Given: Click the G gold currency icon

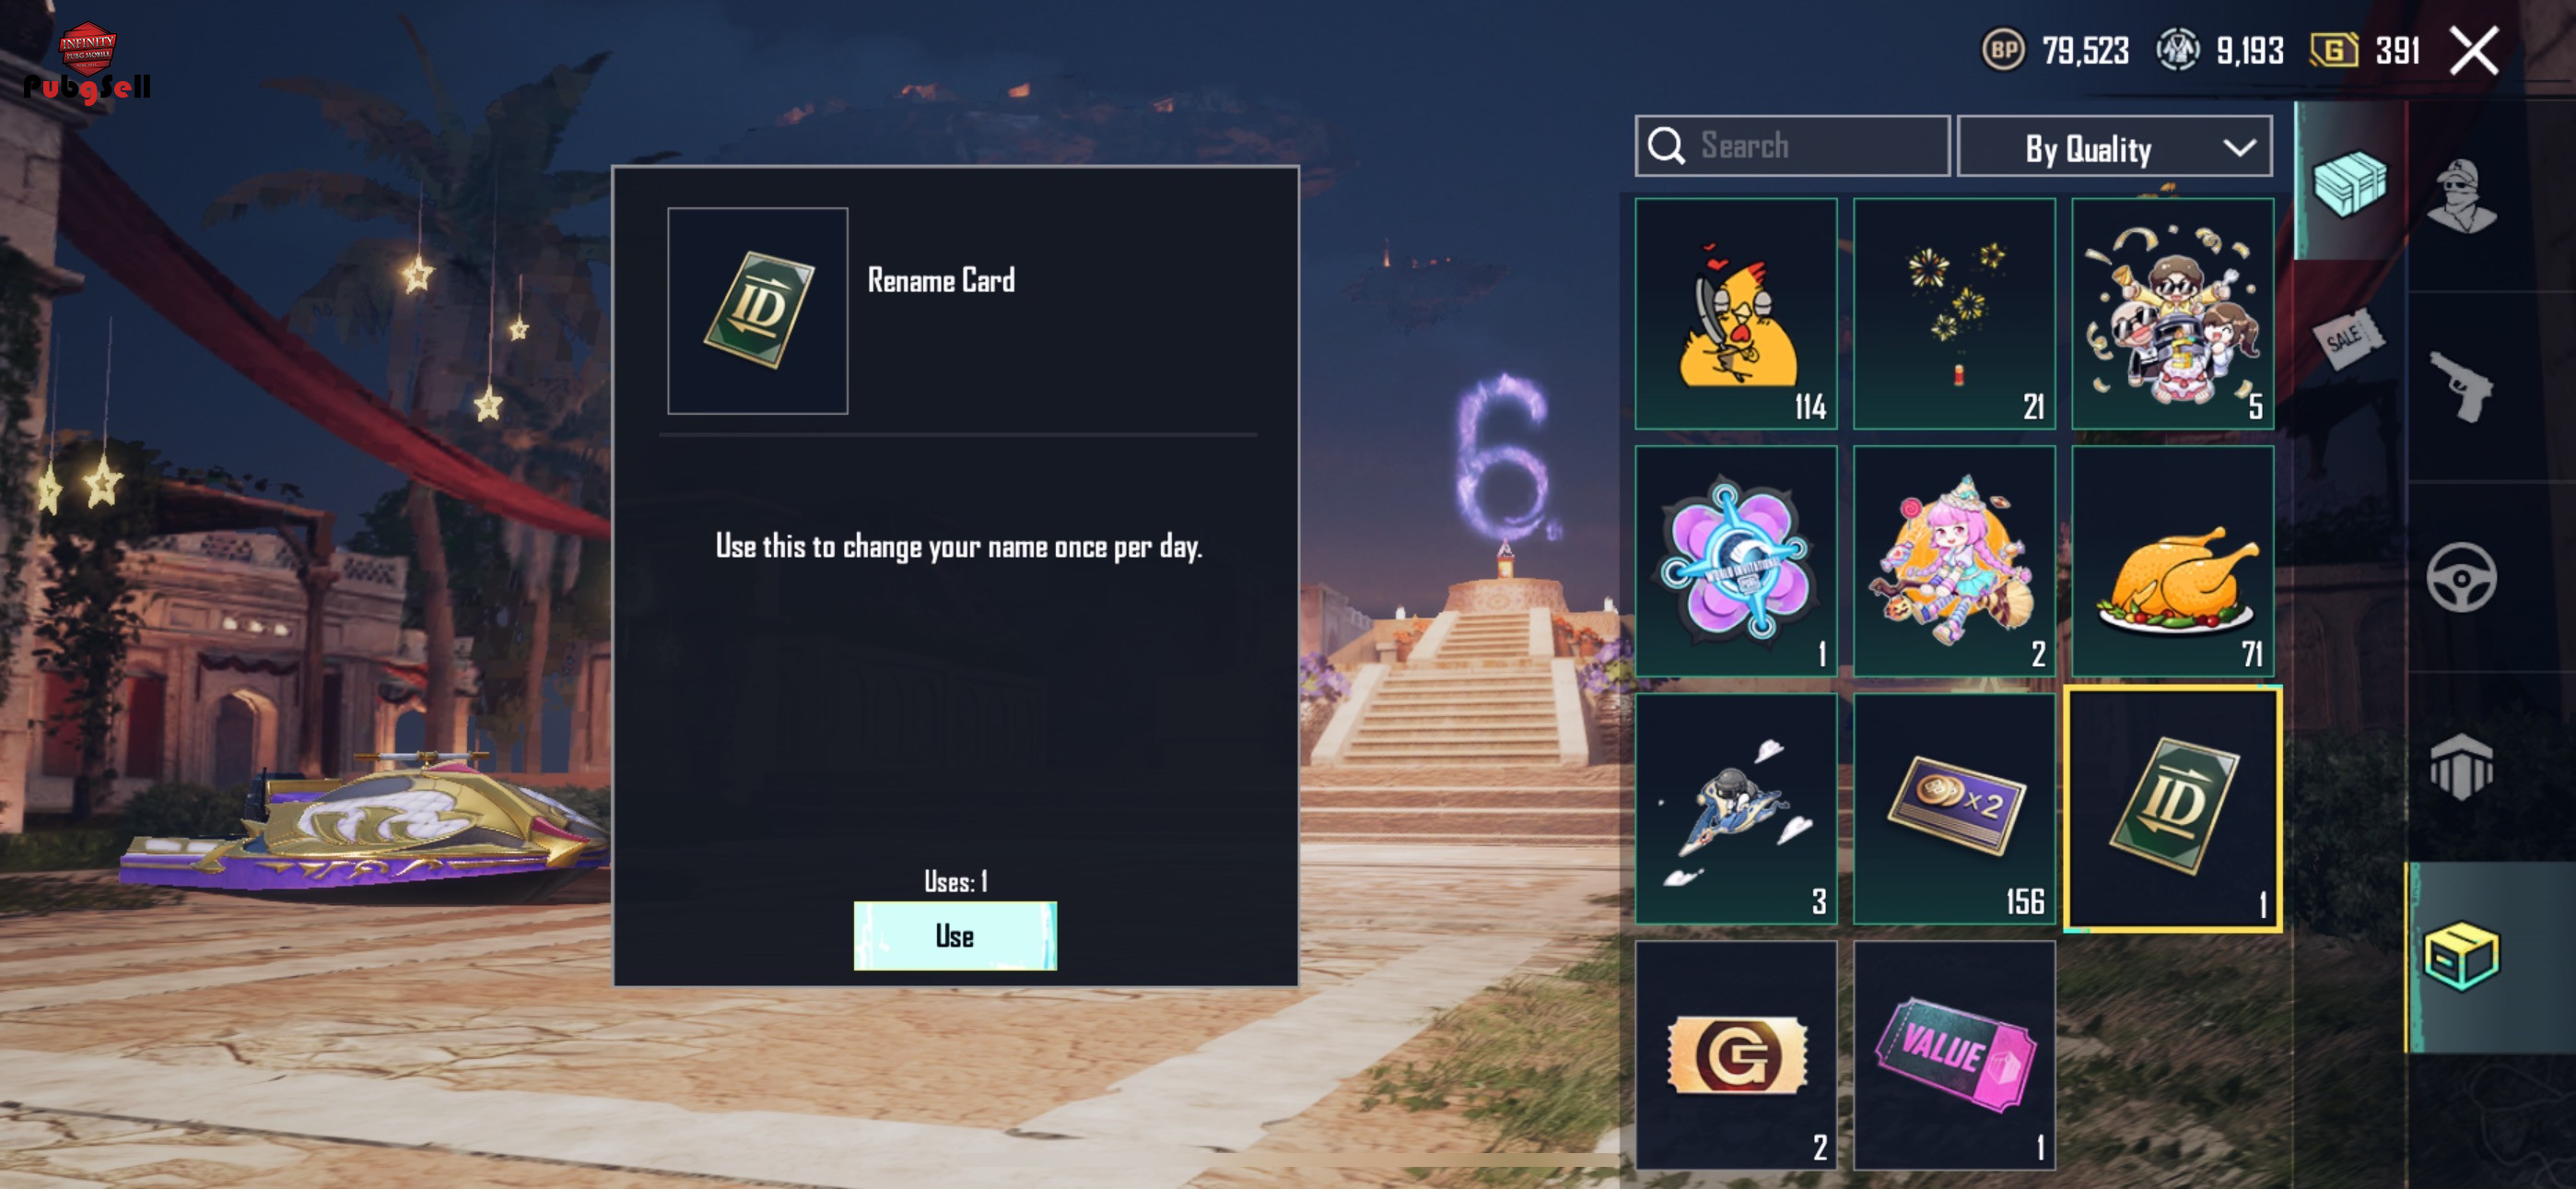Looking at the screenshot, I should click(x=2334, y=50).
